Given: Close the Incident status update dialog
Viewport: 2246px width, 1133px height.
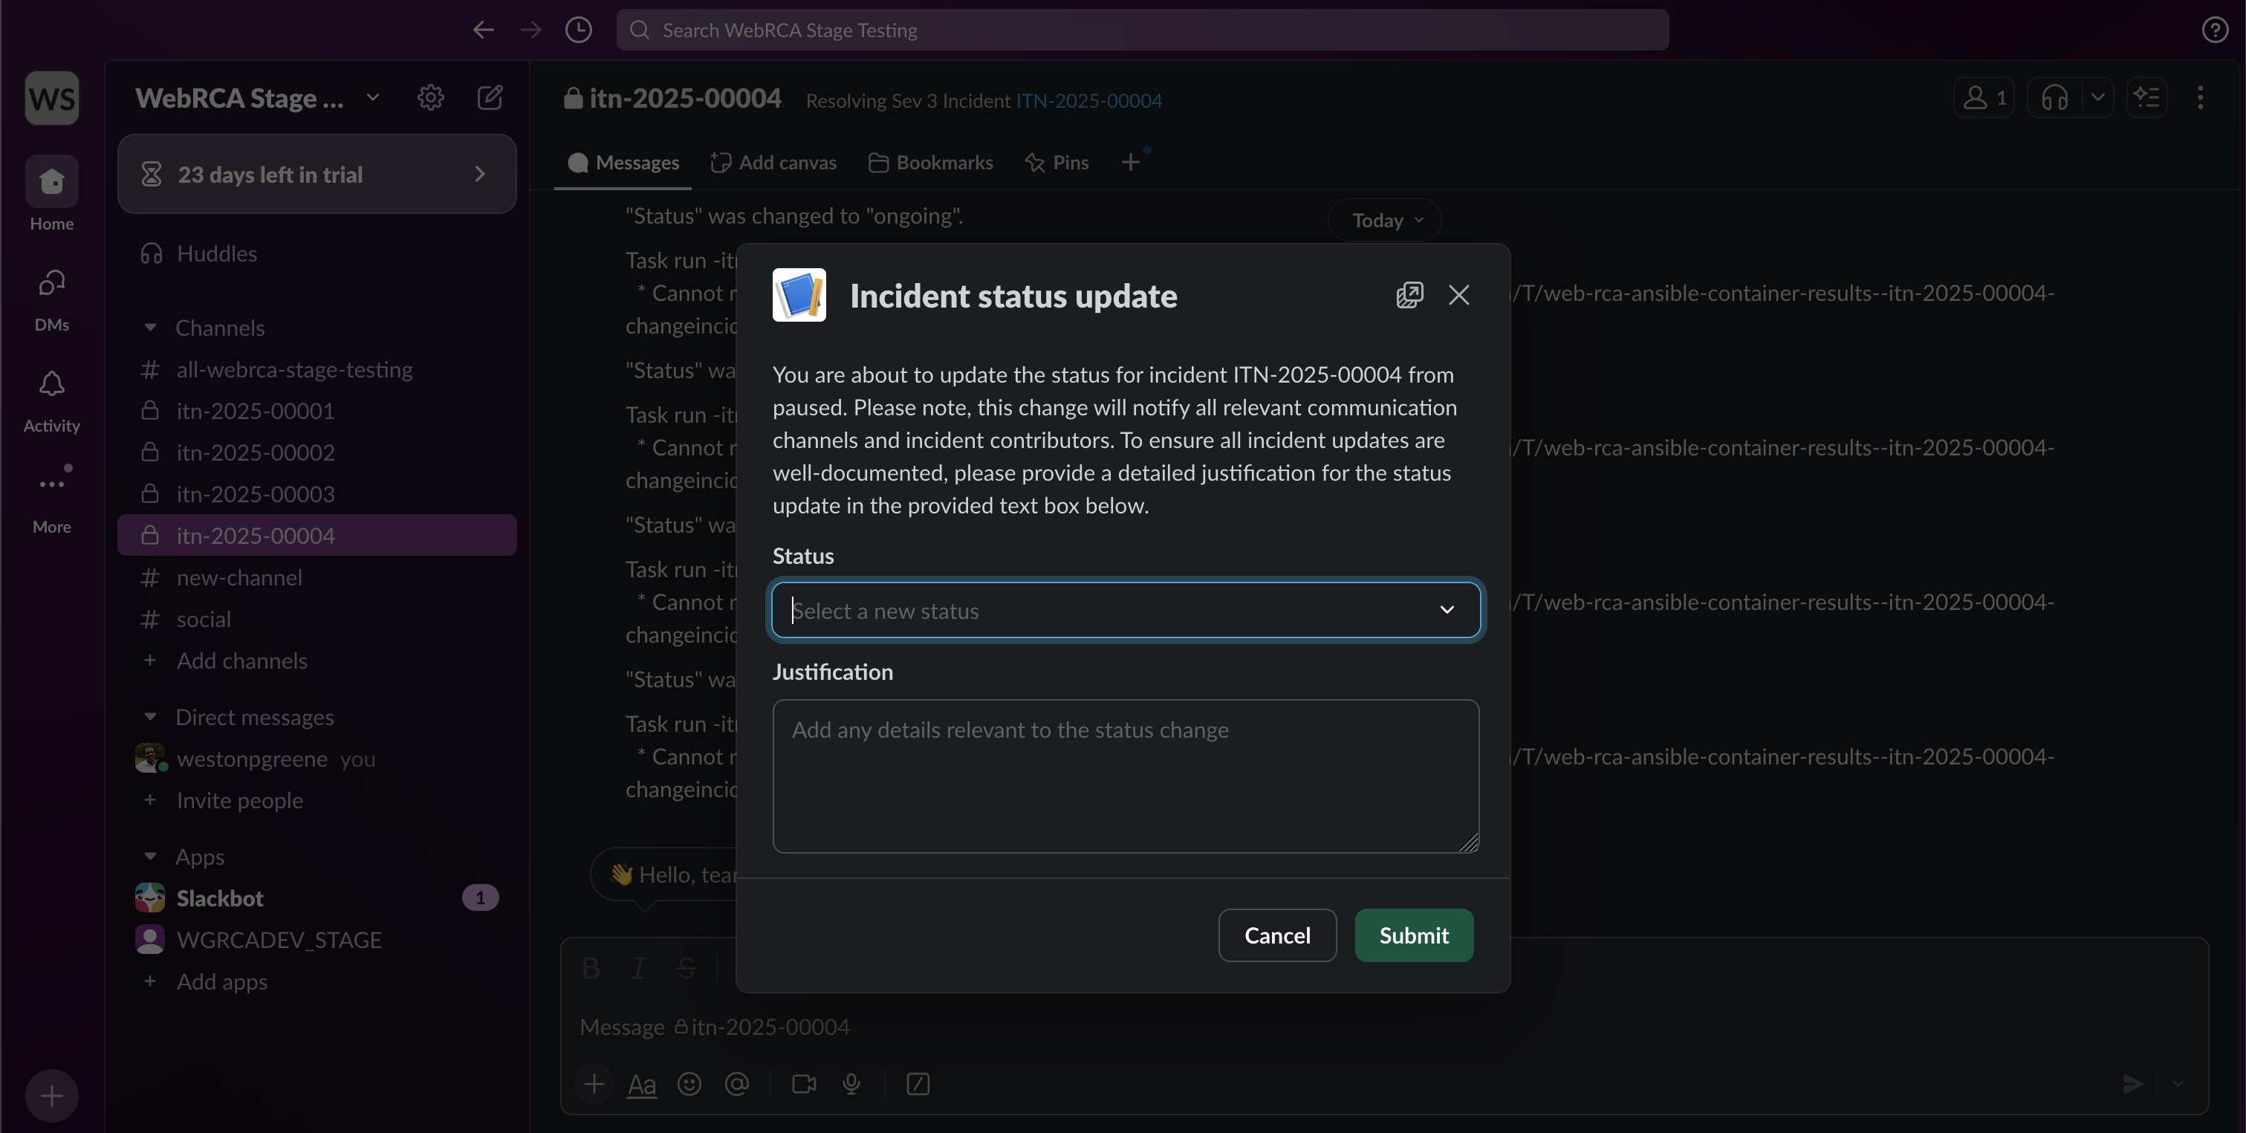Looking at the screenshot, I should 1458,294.
